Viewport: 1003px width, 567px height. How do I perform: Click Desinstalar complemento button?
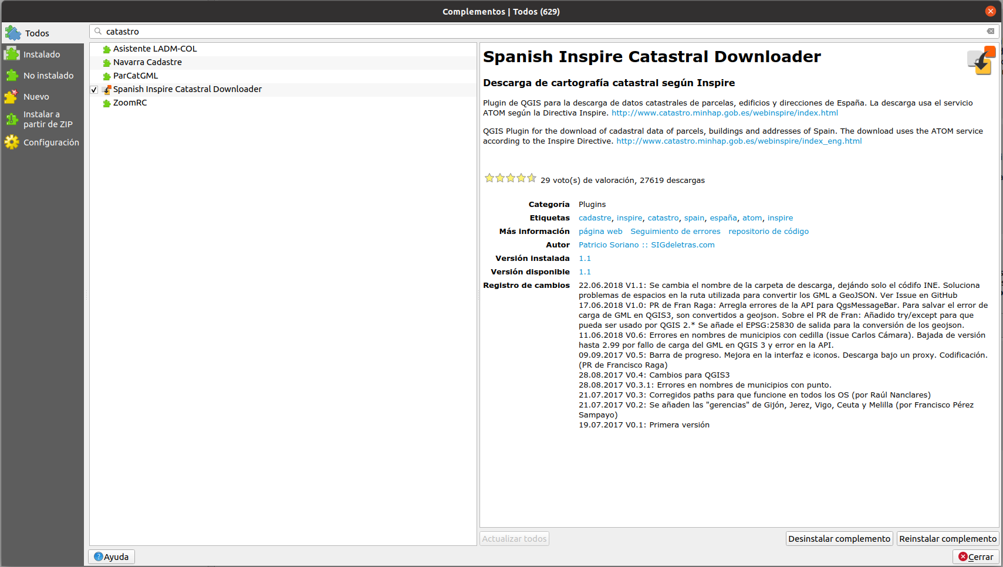point(839,538)
